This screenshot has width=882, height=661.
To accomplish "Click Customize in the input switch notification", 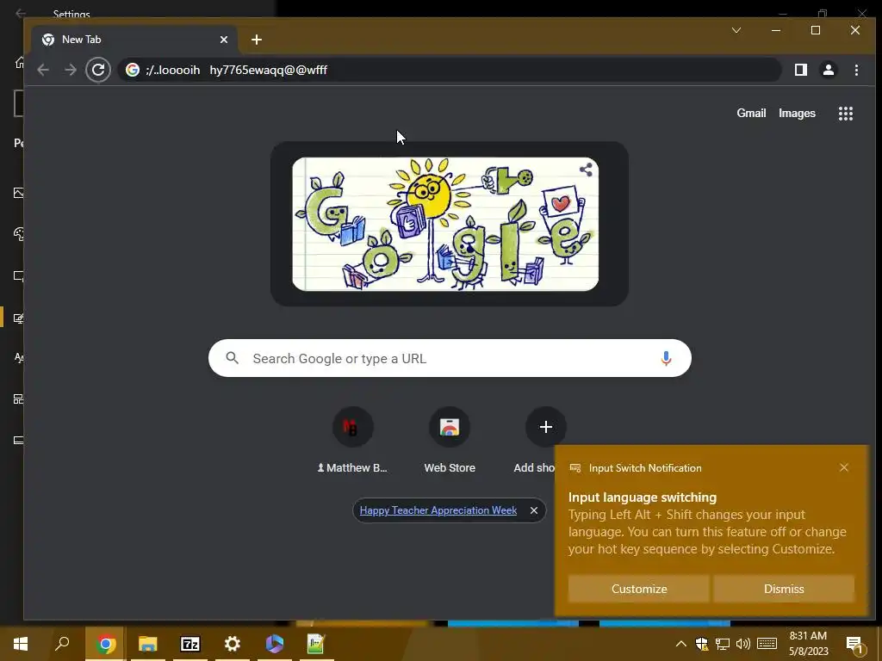I will click(x=639, y=589).
